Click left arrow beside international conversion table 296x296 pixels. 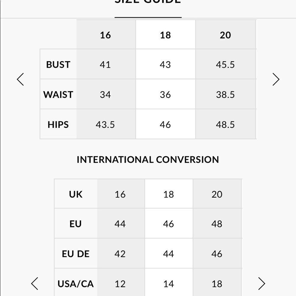(x=35, y=283)
